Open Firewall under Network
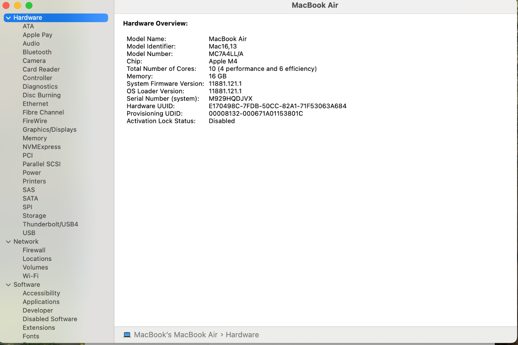This screenshot has height=345, width=518. (x=34, y=250)
